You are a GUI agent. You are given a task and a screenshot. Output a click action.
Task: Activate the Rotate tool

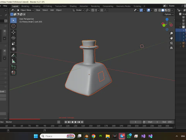(x=14, y=38)
